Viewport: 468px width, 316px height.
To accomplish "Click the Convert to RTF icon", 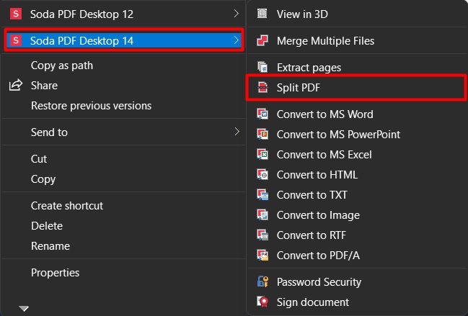I will [262, 235].
